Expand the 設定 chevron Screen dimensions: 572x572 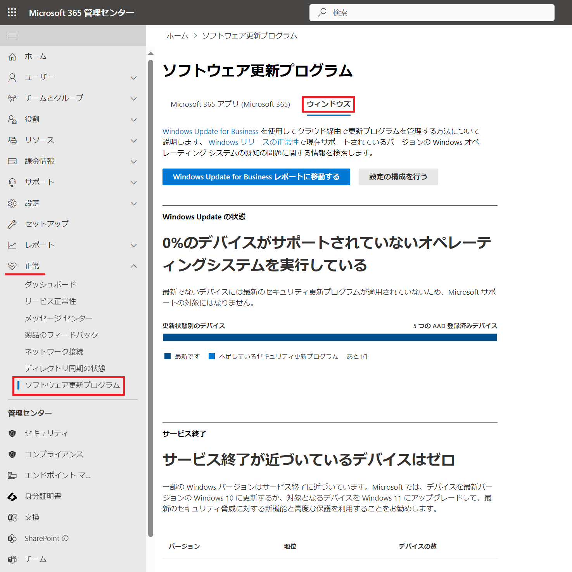[x=134, y=203]
